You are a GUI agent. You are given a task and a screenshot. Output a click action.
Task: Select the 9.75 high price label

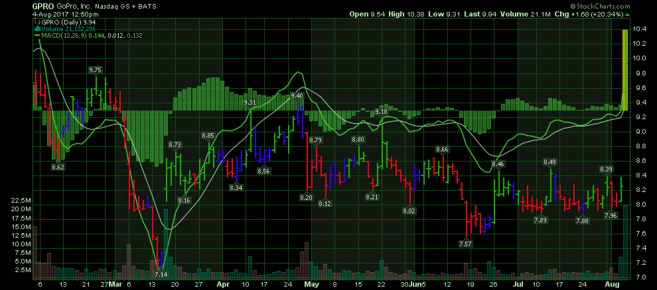(96, 70)
